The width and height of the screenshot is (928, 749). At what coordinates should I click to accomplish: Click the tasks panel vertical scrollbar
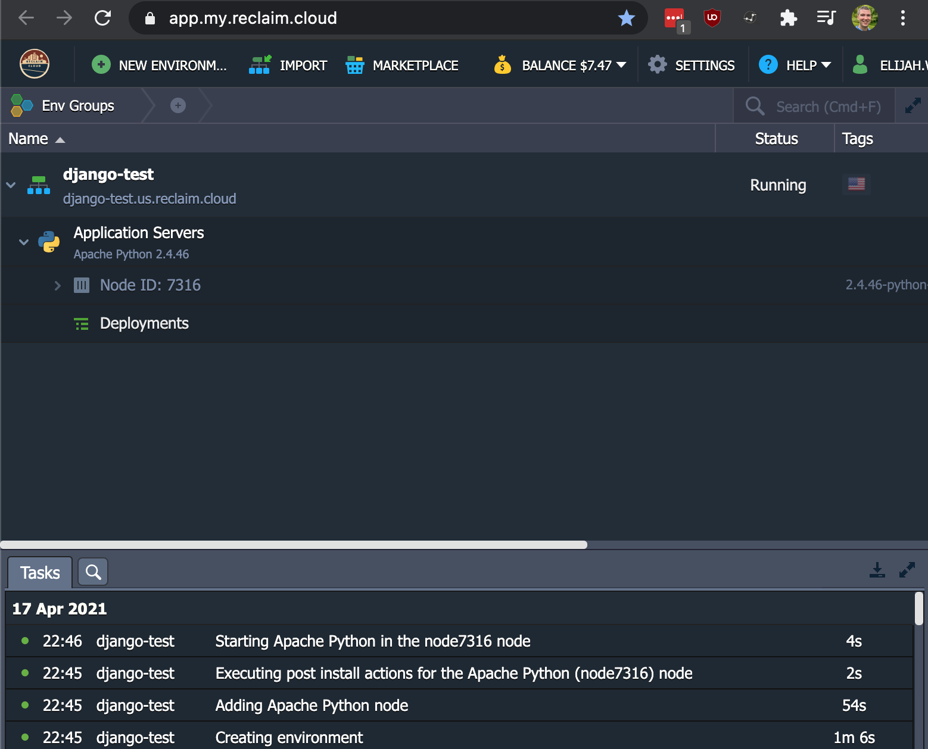(919, 608)
